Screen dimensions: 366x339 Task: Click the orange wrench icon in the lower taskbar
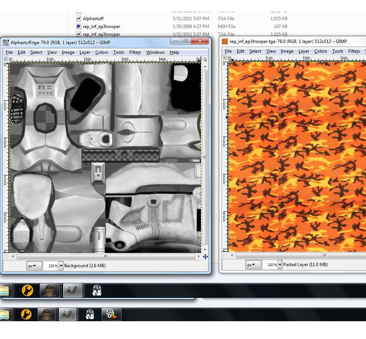tap(26, 314)
